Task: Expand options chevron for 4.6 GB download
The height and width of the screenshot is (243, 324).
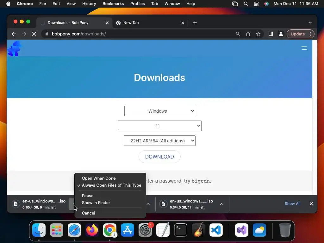Action: coord(222,204)
